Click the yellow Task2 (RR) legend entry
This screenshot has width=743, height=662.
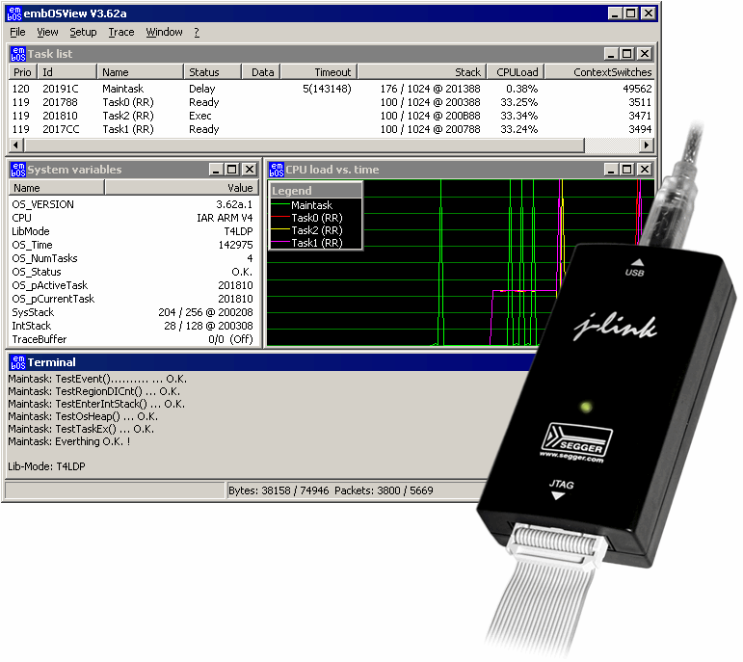(307, 230)
